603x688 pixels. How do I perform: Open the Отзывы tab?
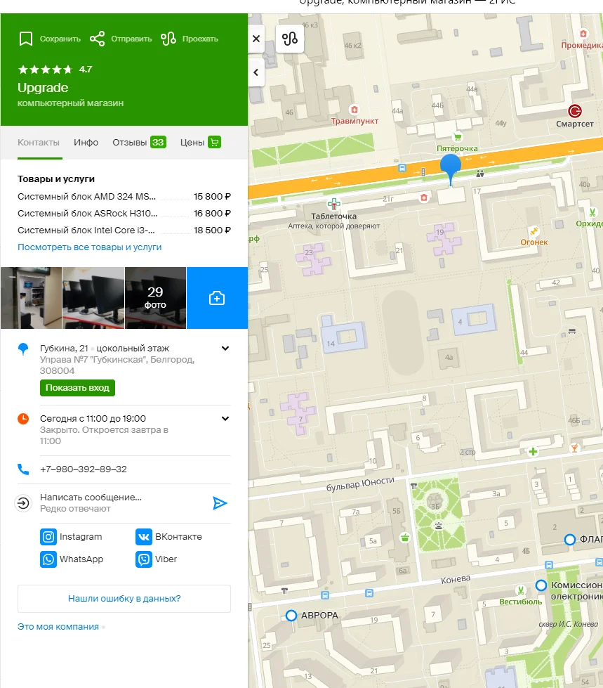click(x=139, y=142)
